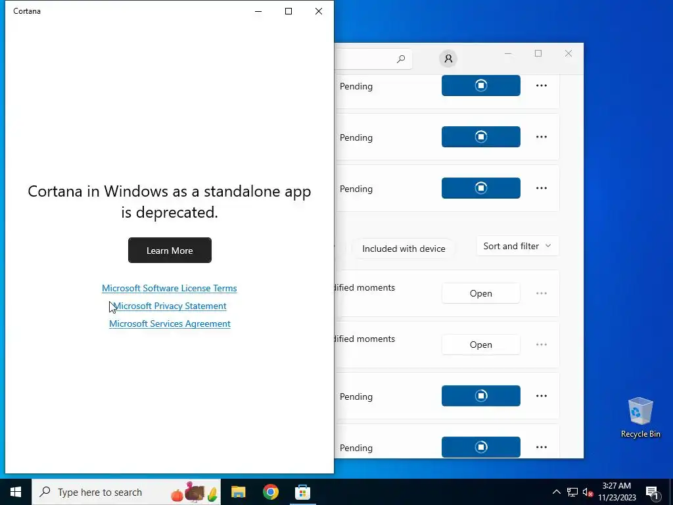Stop the topmost Pending download in Store
The width and height of the screenshot is (673, 505).
click(x=480, y=85)
